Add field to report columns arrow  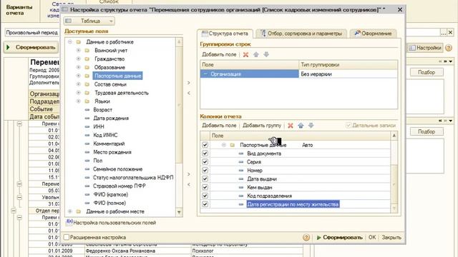[x=189, y=174]
